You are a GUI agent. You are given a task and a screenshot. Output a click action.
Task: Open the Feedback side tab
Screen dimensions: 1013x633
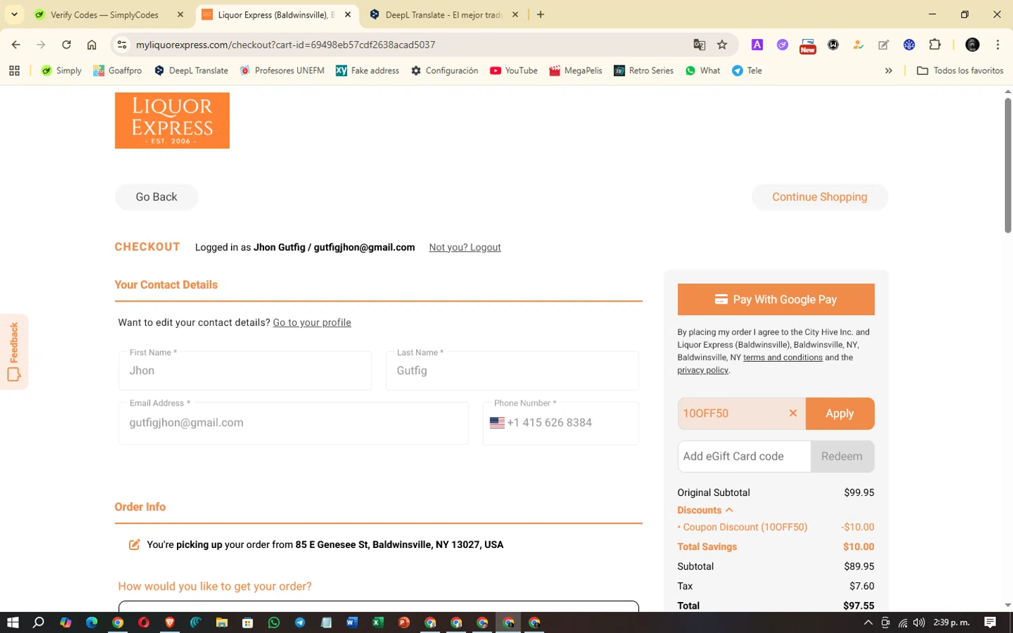14,352
